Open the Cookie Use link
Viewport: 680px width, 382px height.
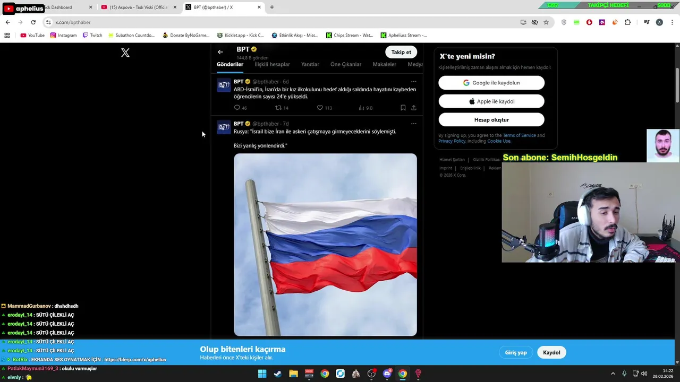pyautogui.click(x=499, y=141)
